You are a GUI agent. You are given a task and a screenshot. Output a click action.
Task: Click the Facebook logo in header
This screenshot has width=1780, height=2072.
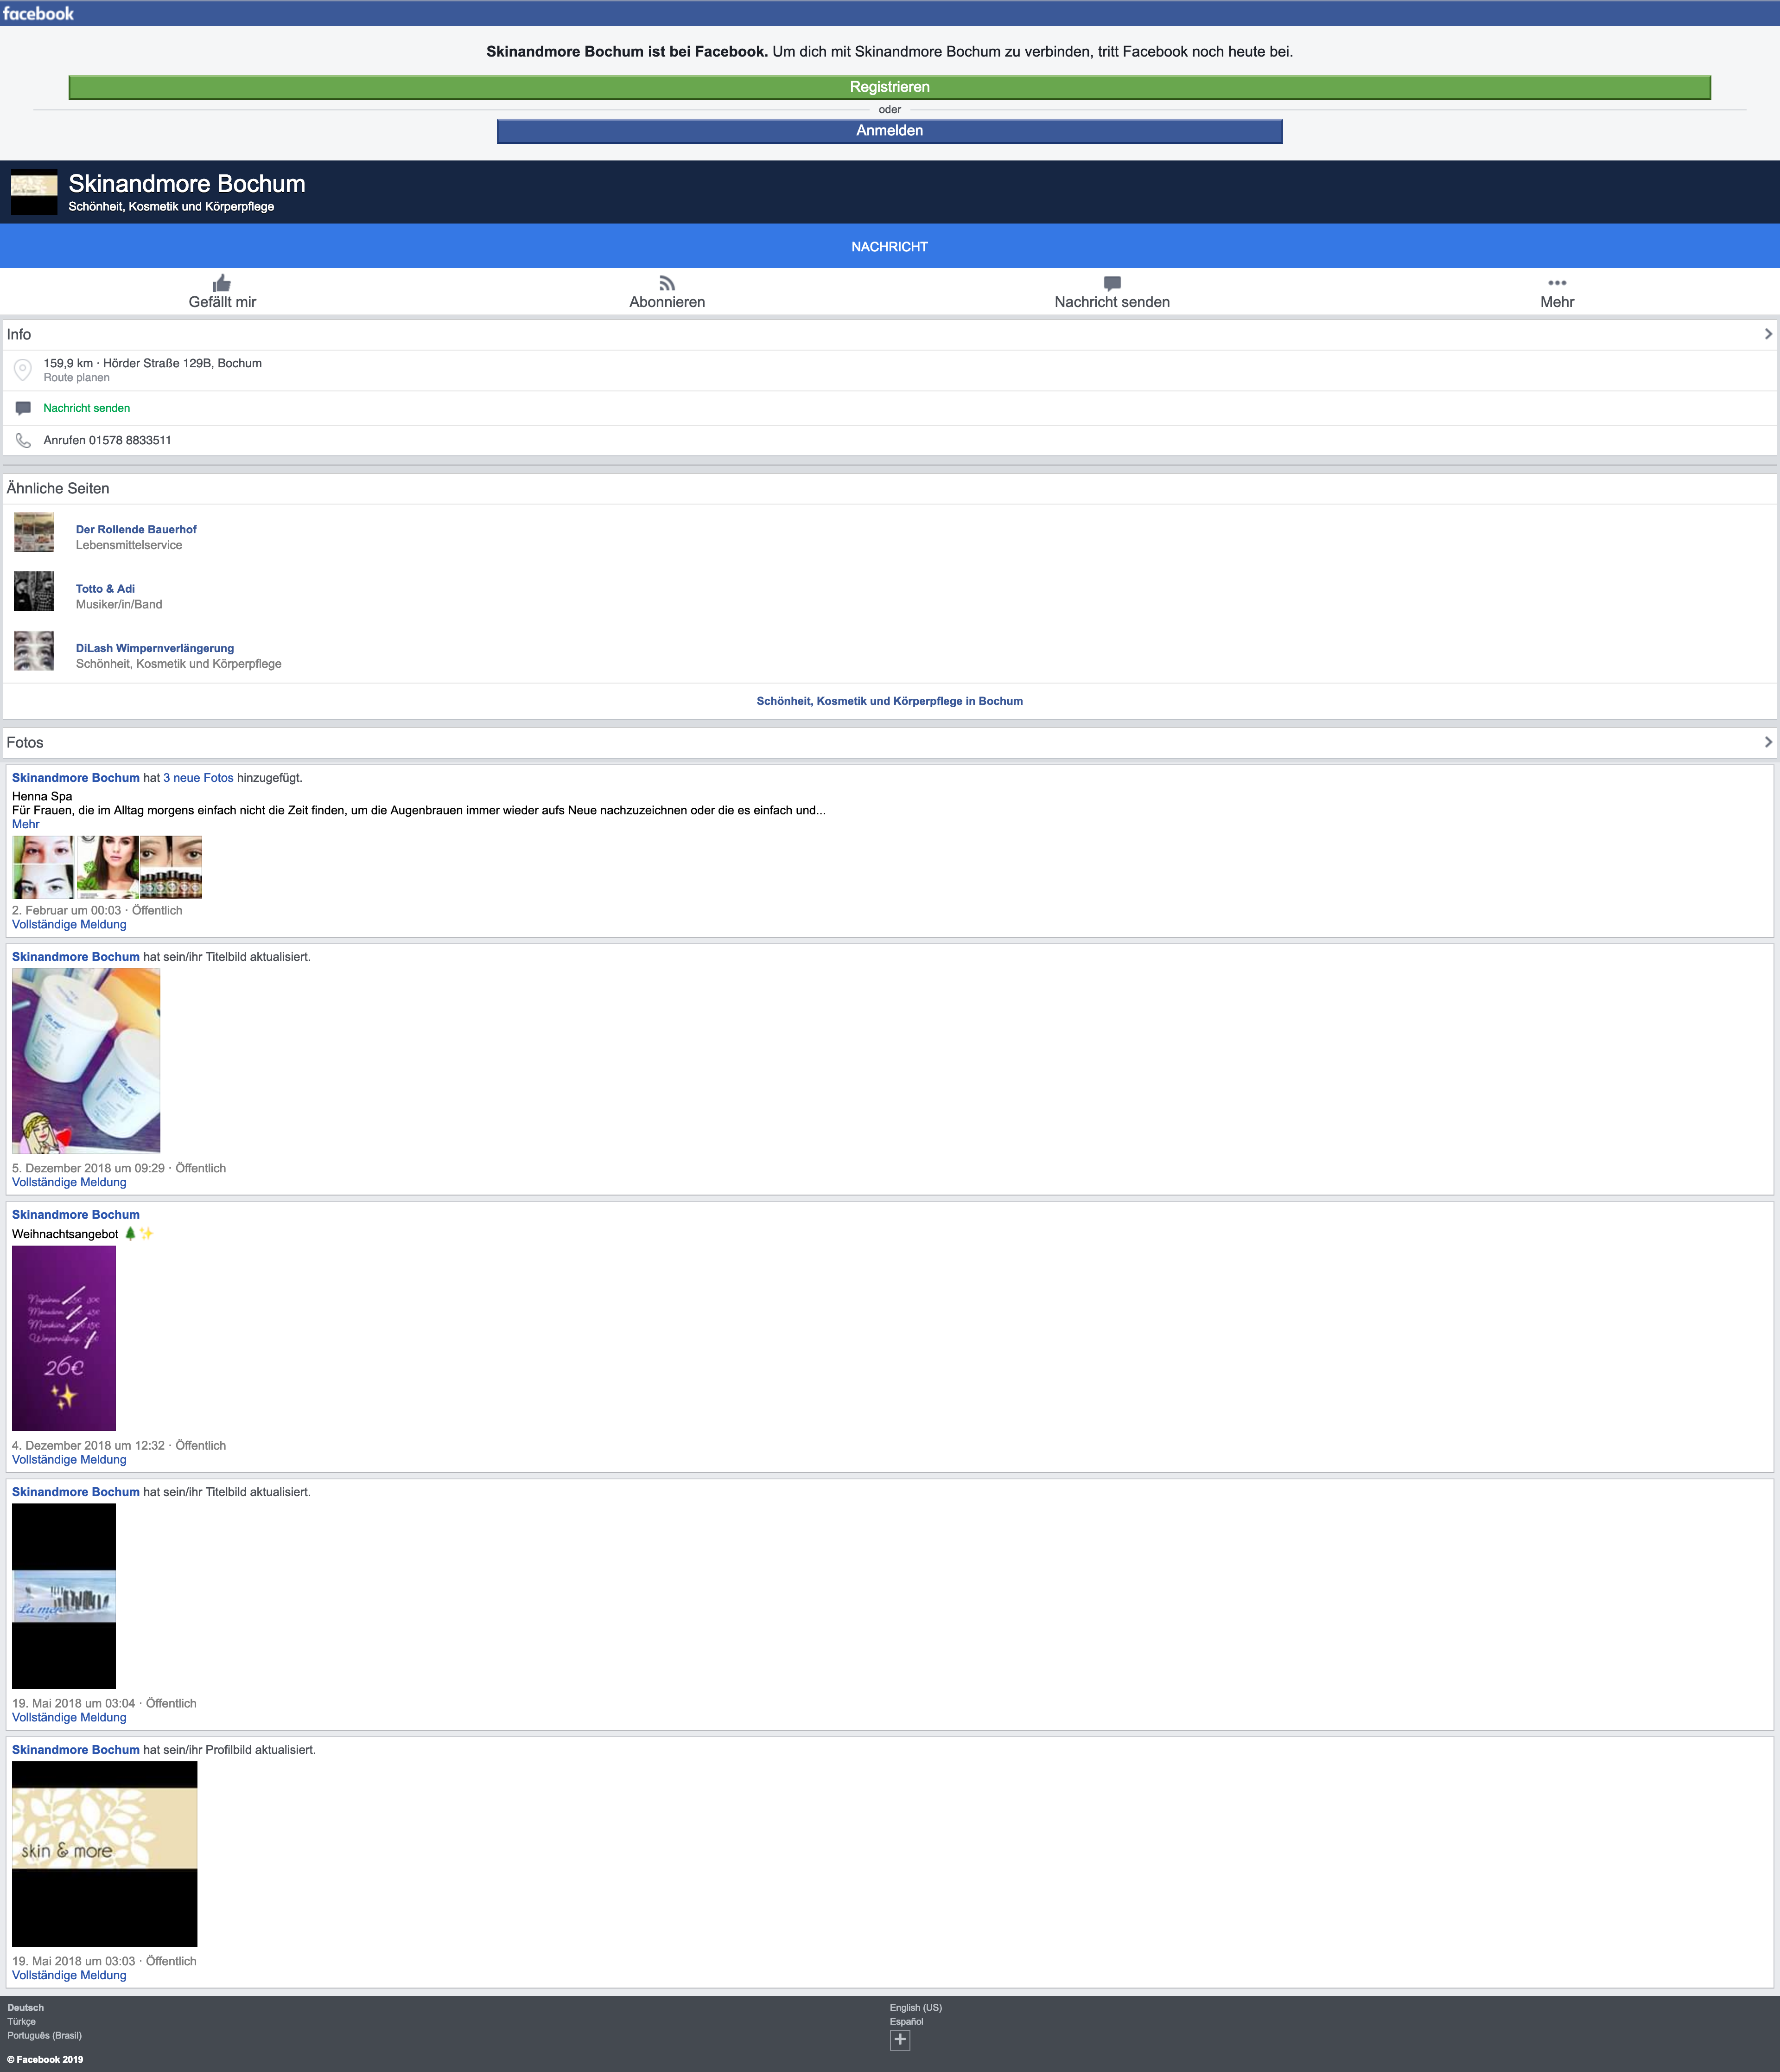(x=38, y=13)
